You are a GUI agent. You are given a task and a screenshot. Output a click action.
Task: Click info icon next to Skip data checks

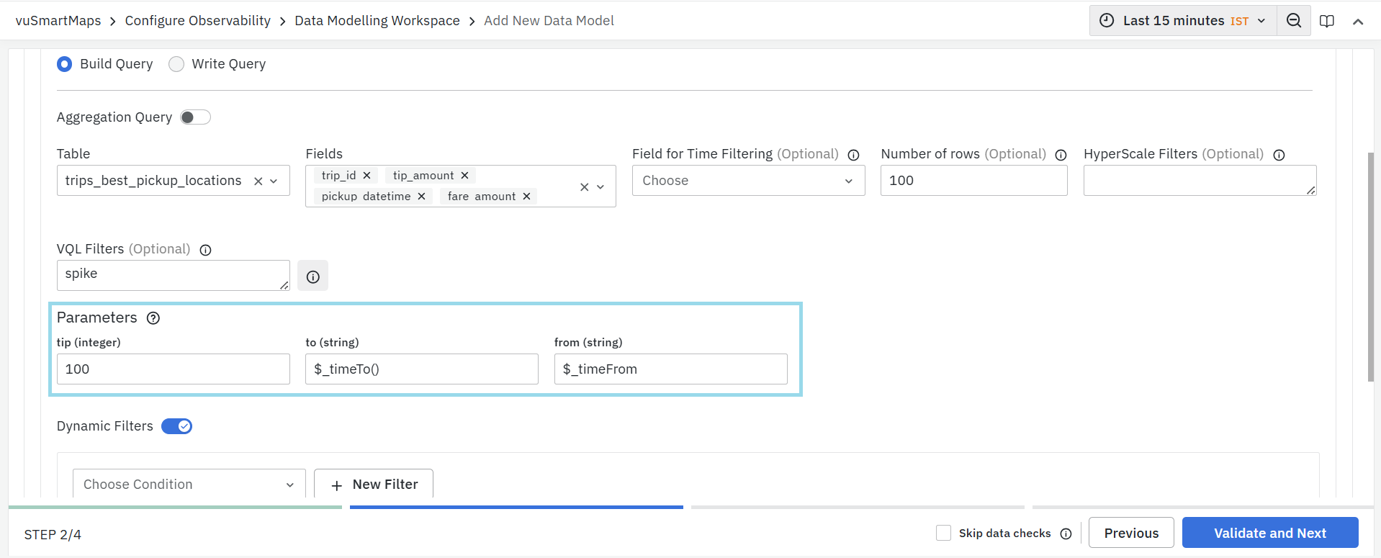point(1066,534)
